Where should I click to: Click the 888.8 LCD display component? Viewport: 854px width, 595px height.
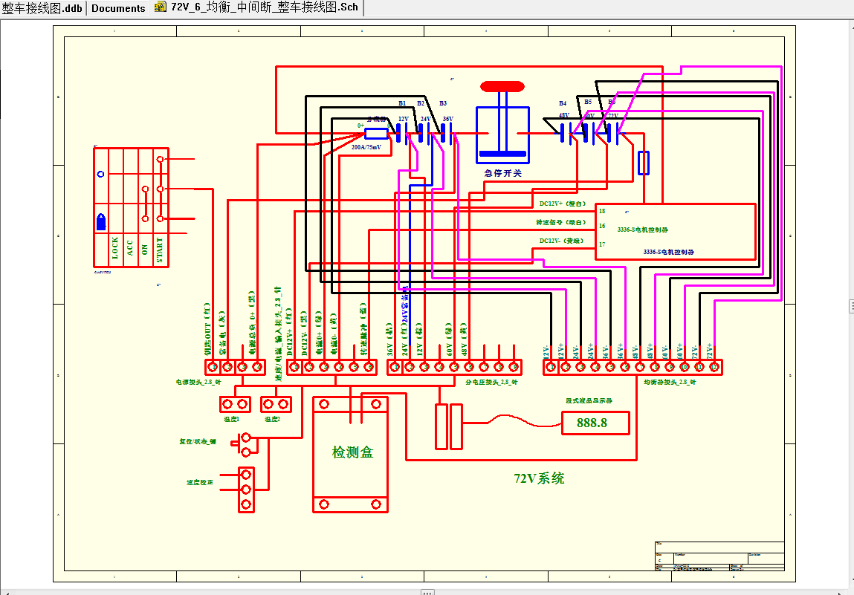click(595, 423)
